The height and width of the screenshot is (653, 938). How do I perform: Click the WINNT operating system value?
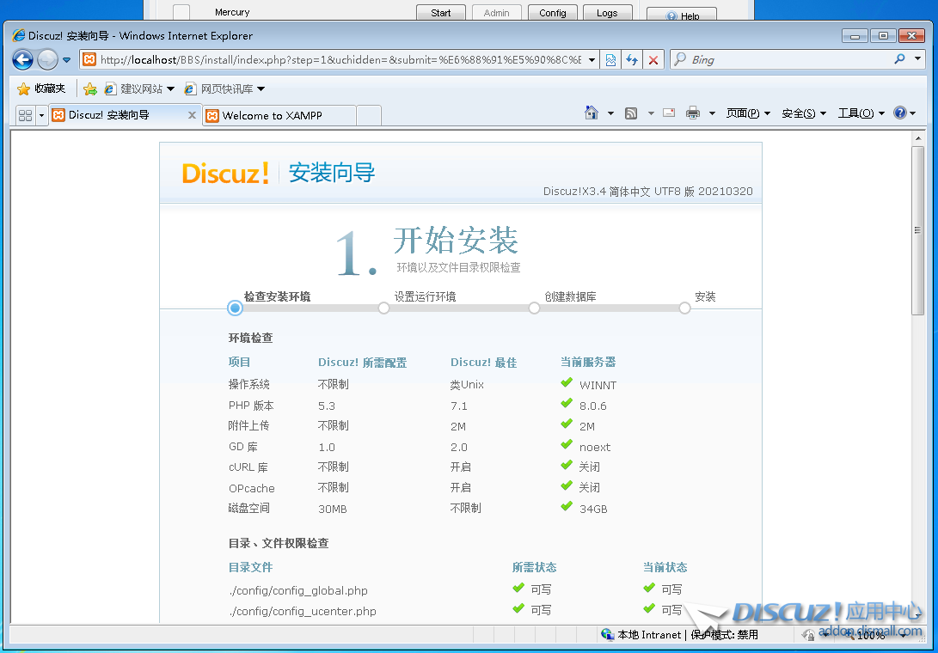[x=598, y=386]
